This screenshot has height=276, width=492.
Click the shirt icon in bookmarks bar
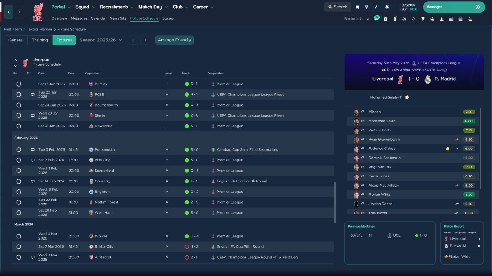(x=386, y=19)
